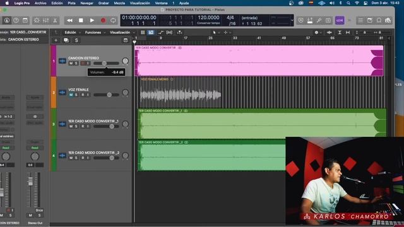
Task: Toggle the global Solo S button
Action: coord(76,40)
